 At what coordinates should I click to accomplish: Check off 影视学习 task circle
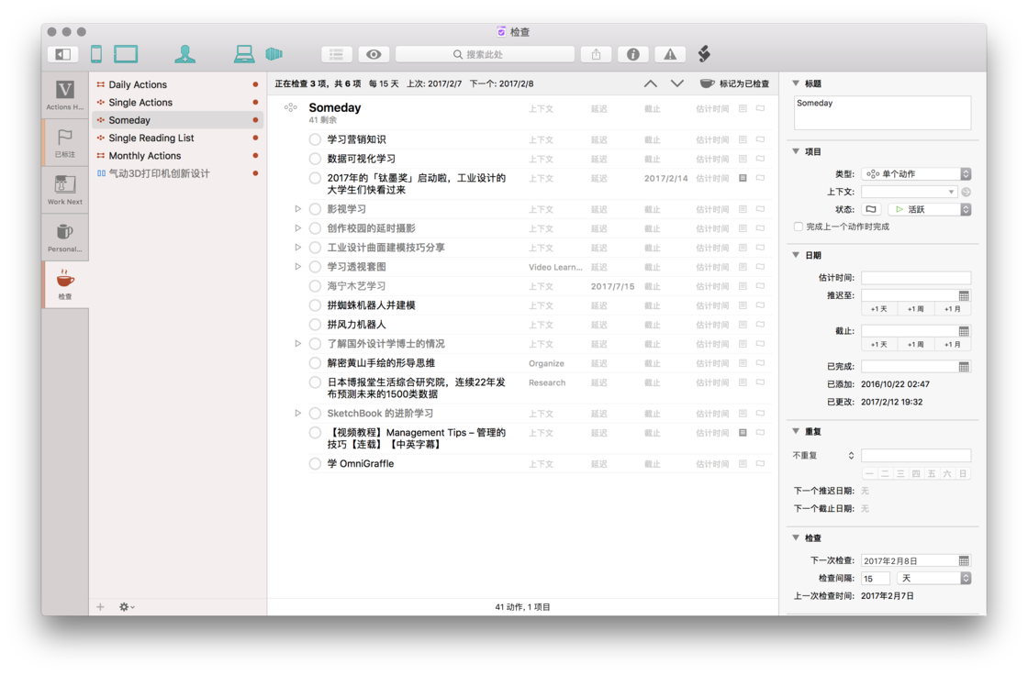[315, 209]
